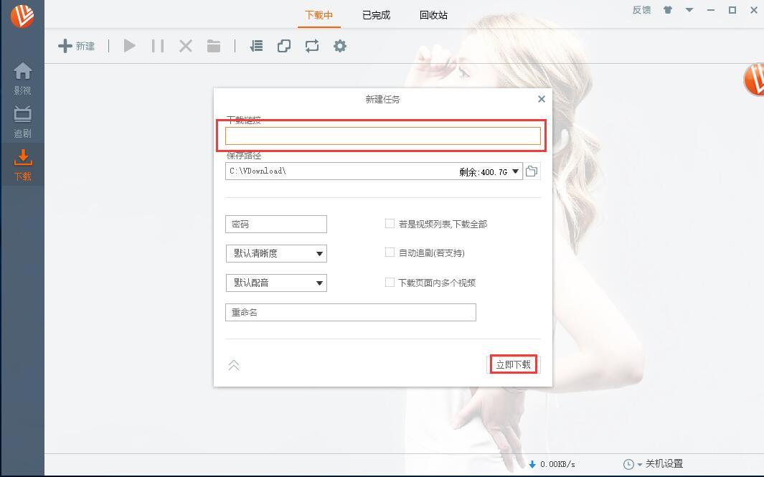Enable 下载页面内多个视频 checkbox

point(390,283)
